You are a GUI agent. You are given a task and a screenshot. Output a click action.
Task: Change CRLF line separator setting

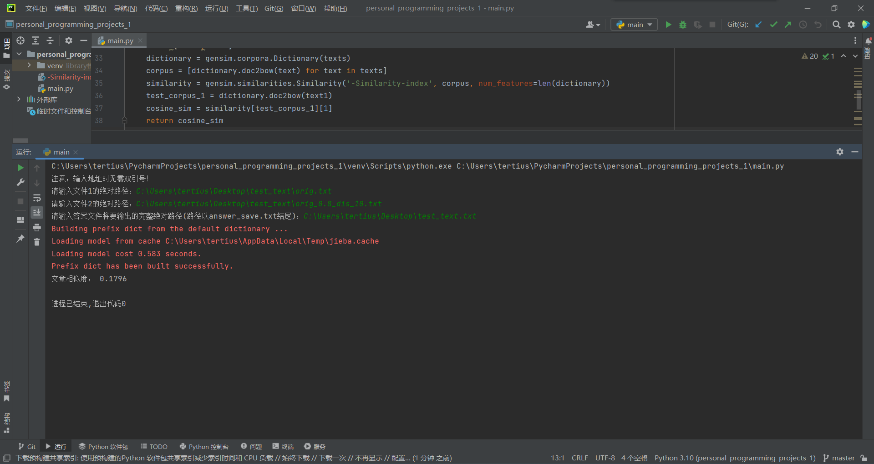[x=580, y=458]
